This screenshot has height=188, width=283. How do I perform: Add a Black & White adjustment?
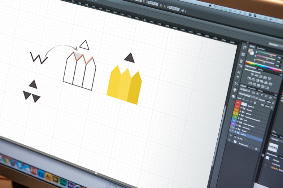(x=258, y=80)
